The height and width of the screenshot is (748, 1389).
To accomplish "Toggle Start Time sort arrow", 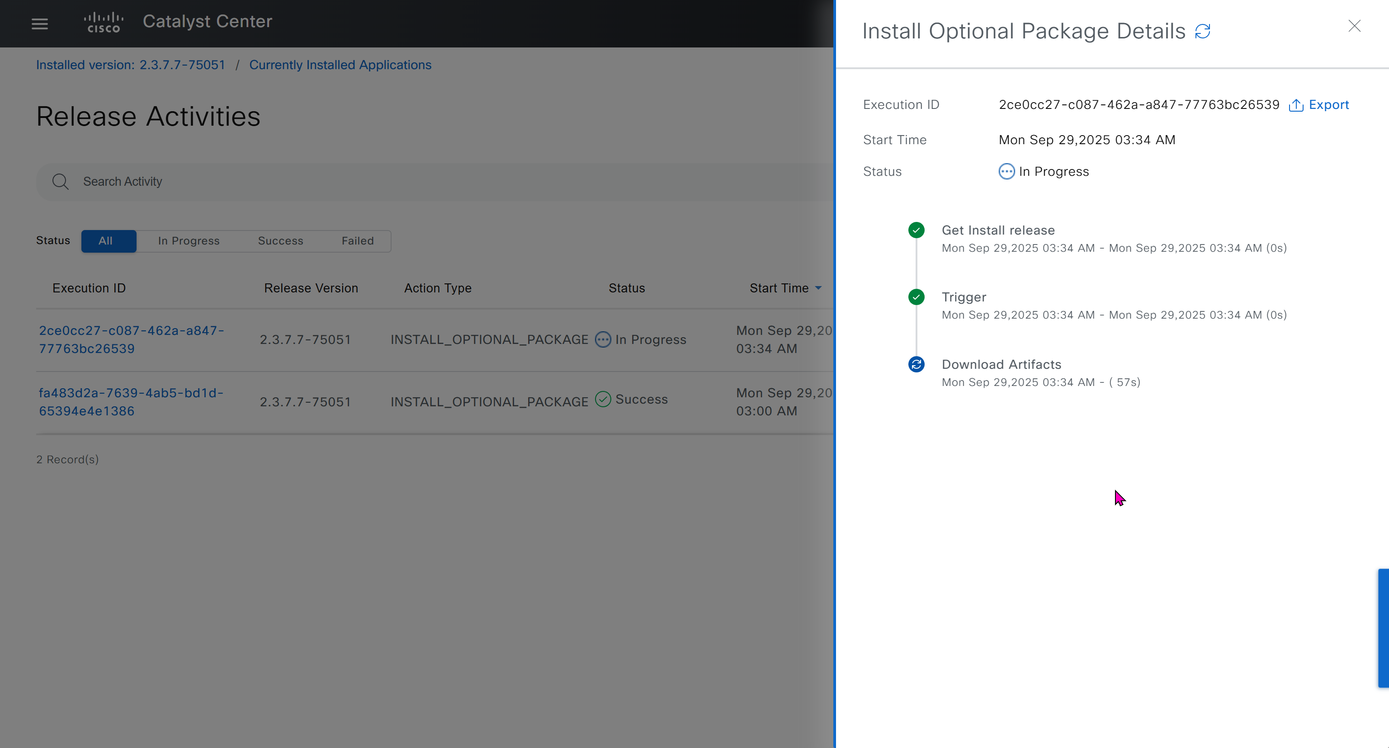I will [818, 288].
